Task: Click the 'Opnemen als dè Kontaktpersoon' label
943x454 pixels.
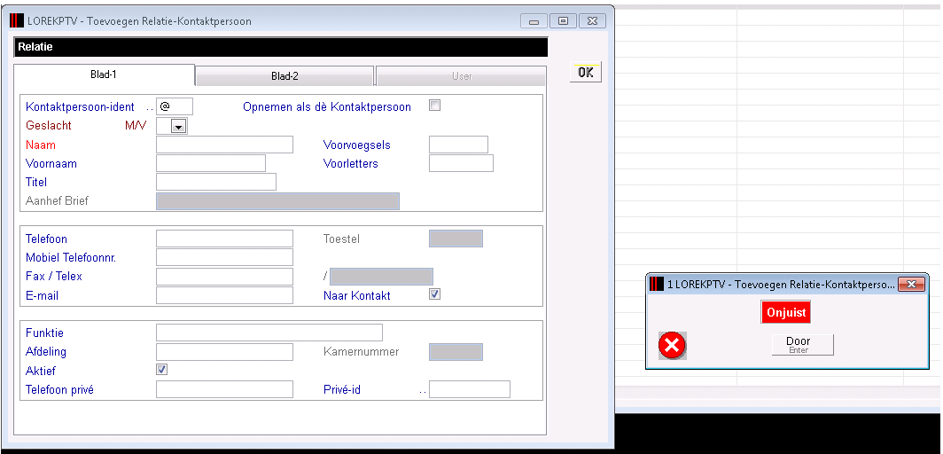Action: [327, 106]
